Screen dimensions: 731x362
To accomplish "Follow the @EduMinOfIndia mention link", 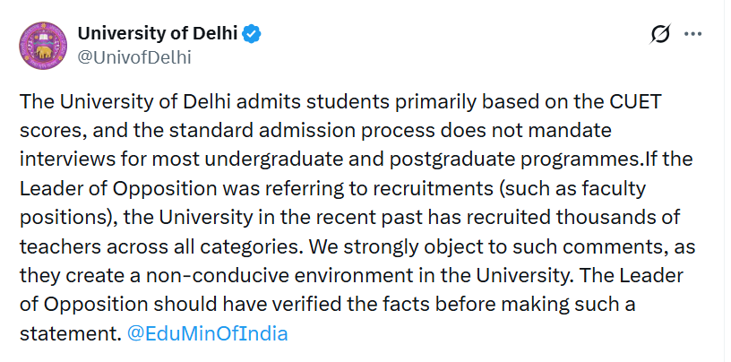I will coord(207,333).
